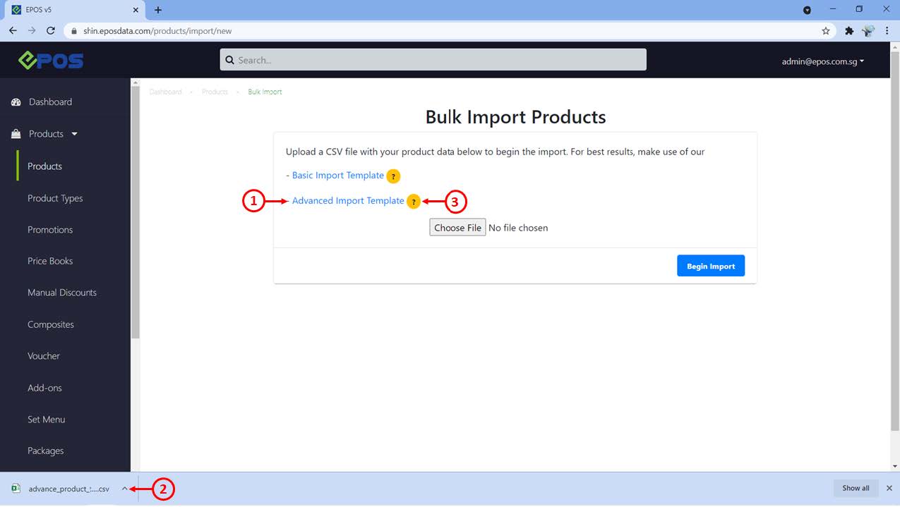Click the Bulk Import breadcrumb
This screenshot has width=900, height=507.
265,92
